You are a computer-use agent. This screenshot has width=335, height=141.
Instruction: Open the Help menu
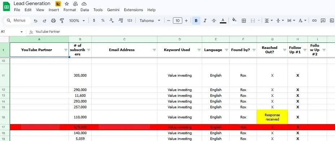click(x=152, y=10)
